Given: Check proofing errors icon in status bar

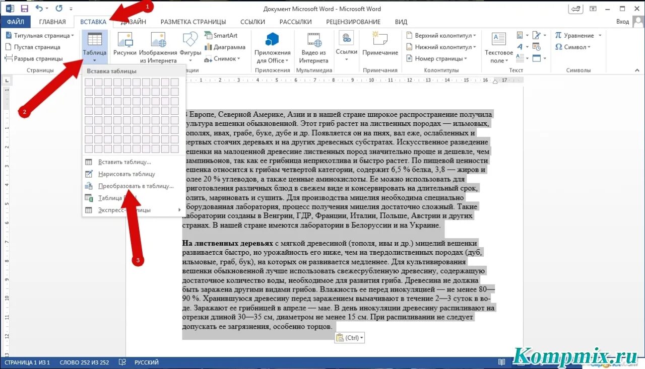Looking at the screenshot, I should pyautogui.click(x=122, y=362).
